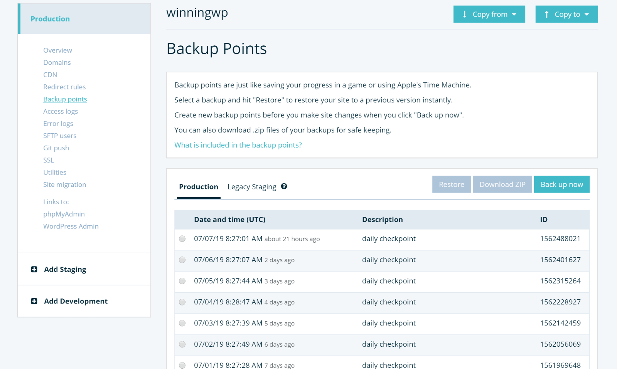Open the 'What is included in the backup points?' link
617x369 pixels.
pos(238,145)
